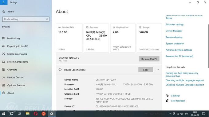Open System protection link

tap(175, 44)
